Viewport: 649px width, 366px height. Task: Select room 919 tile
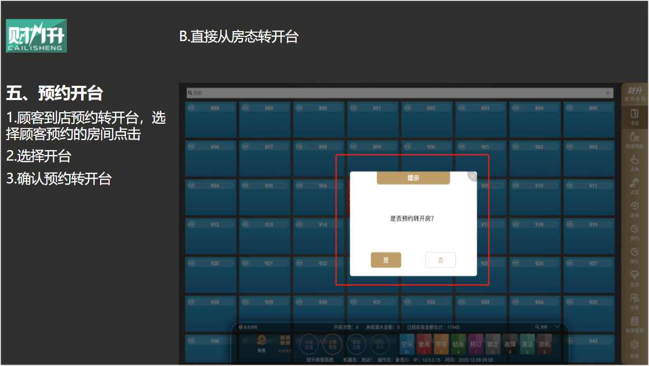coord(589,236)
